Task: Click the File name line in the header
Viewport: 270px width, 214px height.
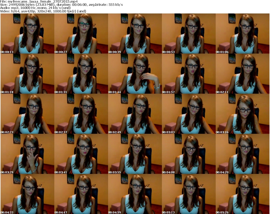Action: tap(39, 2)
